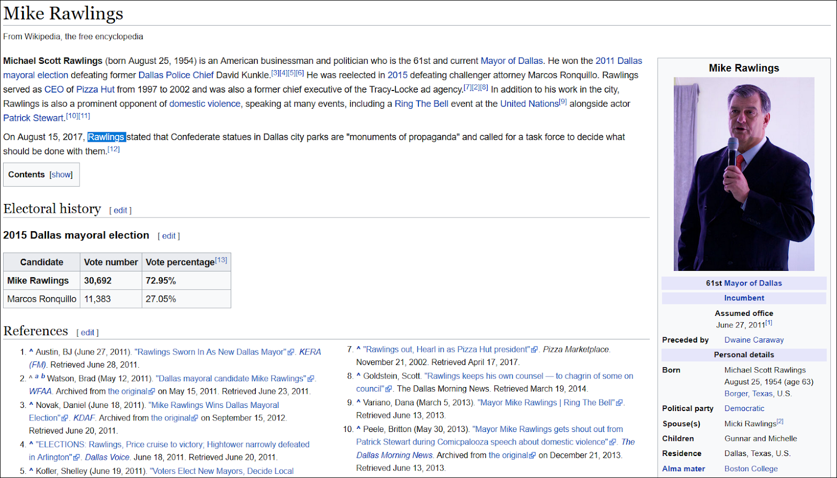Screen dimensions: 837x478
Task: Open the Dwaine Caraway link
Action: [x=754, y=339]
